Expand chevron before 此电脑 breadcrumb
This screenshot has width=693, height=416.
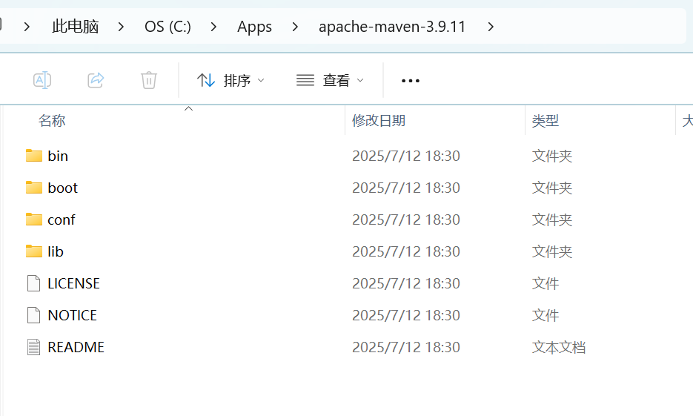[x=27, y=27]
